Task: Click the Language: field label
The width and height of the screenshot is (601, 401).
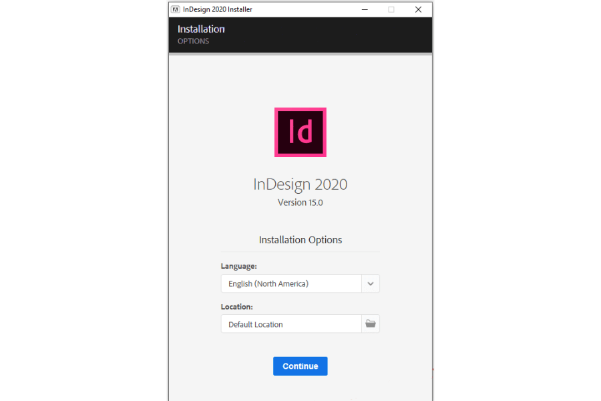Action: tap(238, 266)
